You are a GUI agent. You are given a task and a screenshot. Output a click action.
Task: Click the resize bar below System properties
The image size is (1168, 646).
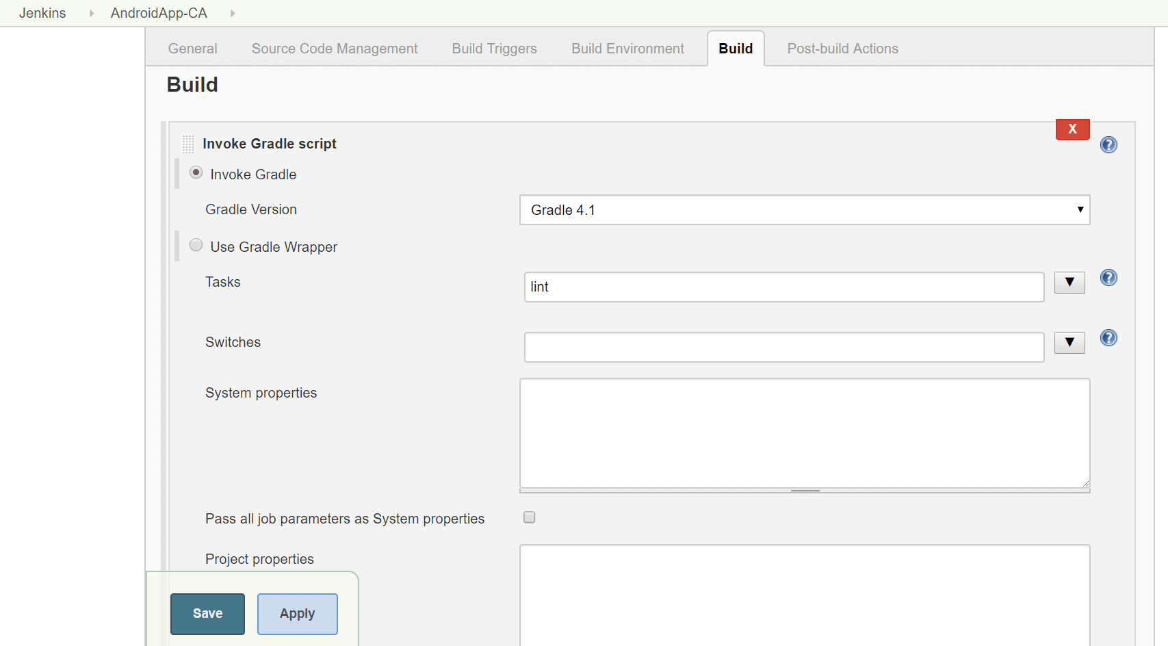coord(805,491)
